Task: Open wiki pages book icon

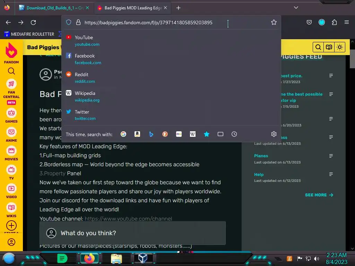Action: 329,47
